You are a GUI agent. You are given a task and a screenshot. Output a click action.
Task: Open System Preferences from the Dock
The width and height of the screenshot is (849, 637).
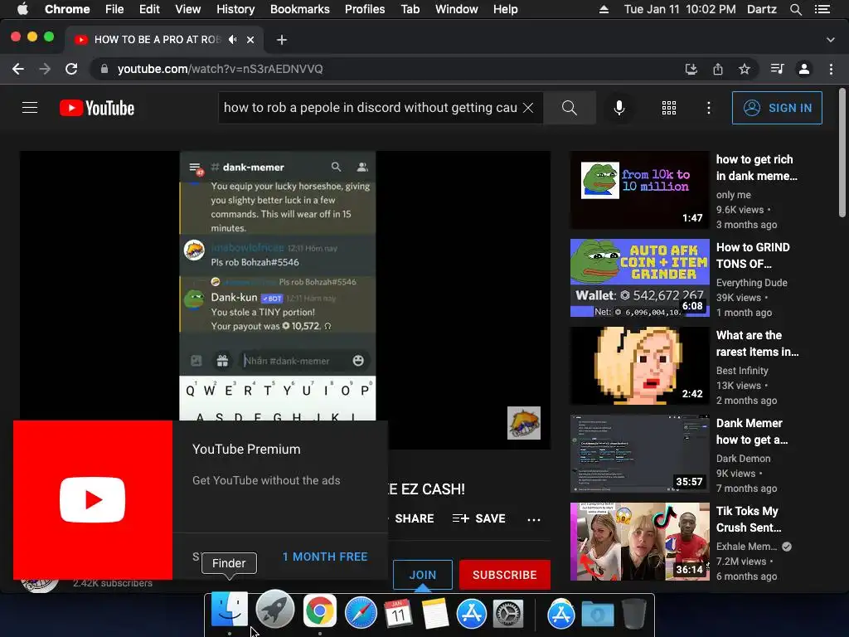508,613
